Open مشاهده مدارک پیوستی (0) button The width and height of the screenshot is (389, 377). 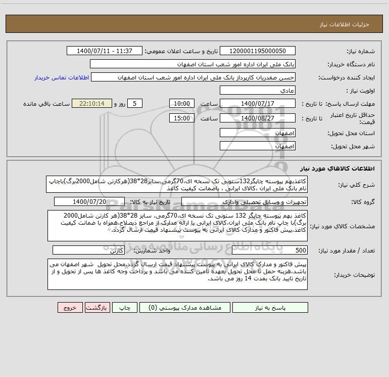[185, 308]
